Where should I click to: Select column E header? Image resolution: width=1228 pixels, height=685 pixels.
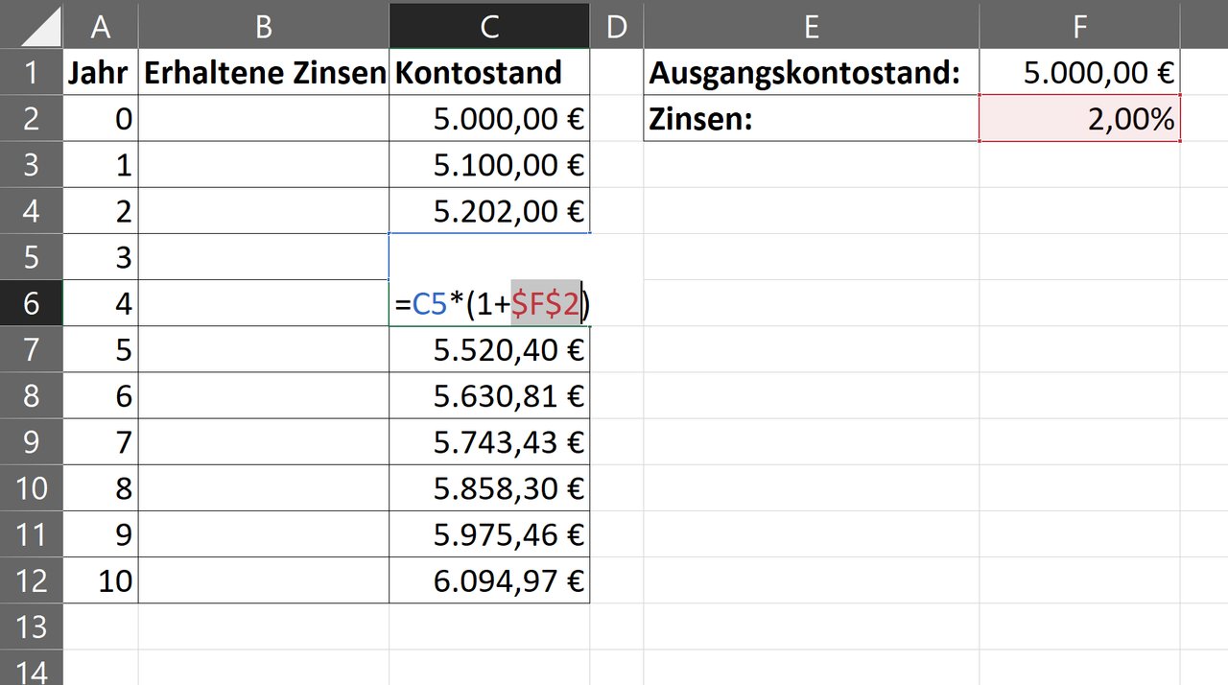click(x=811, y=26)
